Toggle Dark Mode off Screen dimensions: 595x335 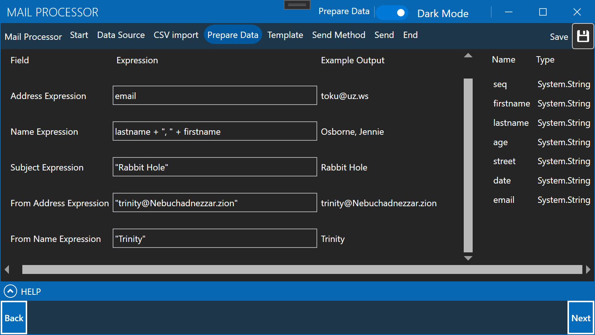click(392, 12)
